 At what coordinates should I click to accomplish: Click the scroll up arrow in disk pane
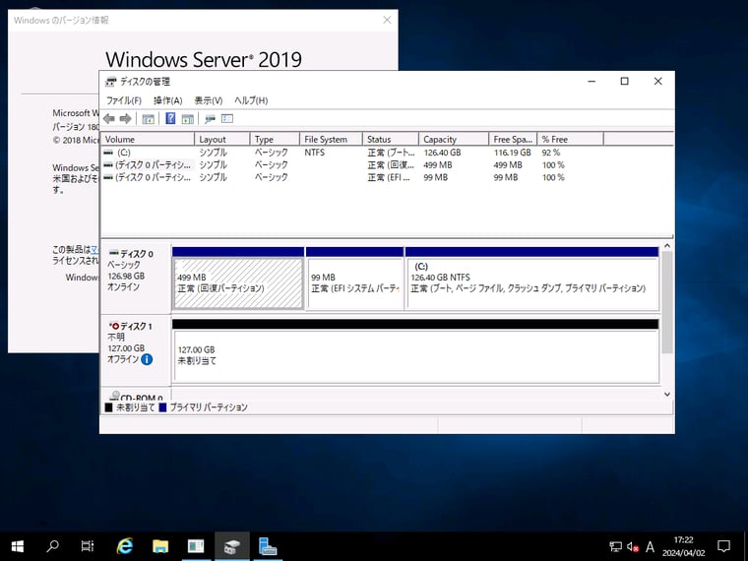click(x=667, y=246)
